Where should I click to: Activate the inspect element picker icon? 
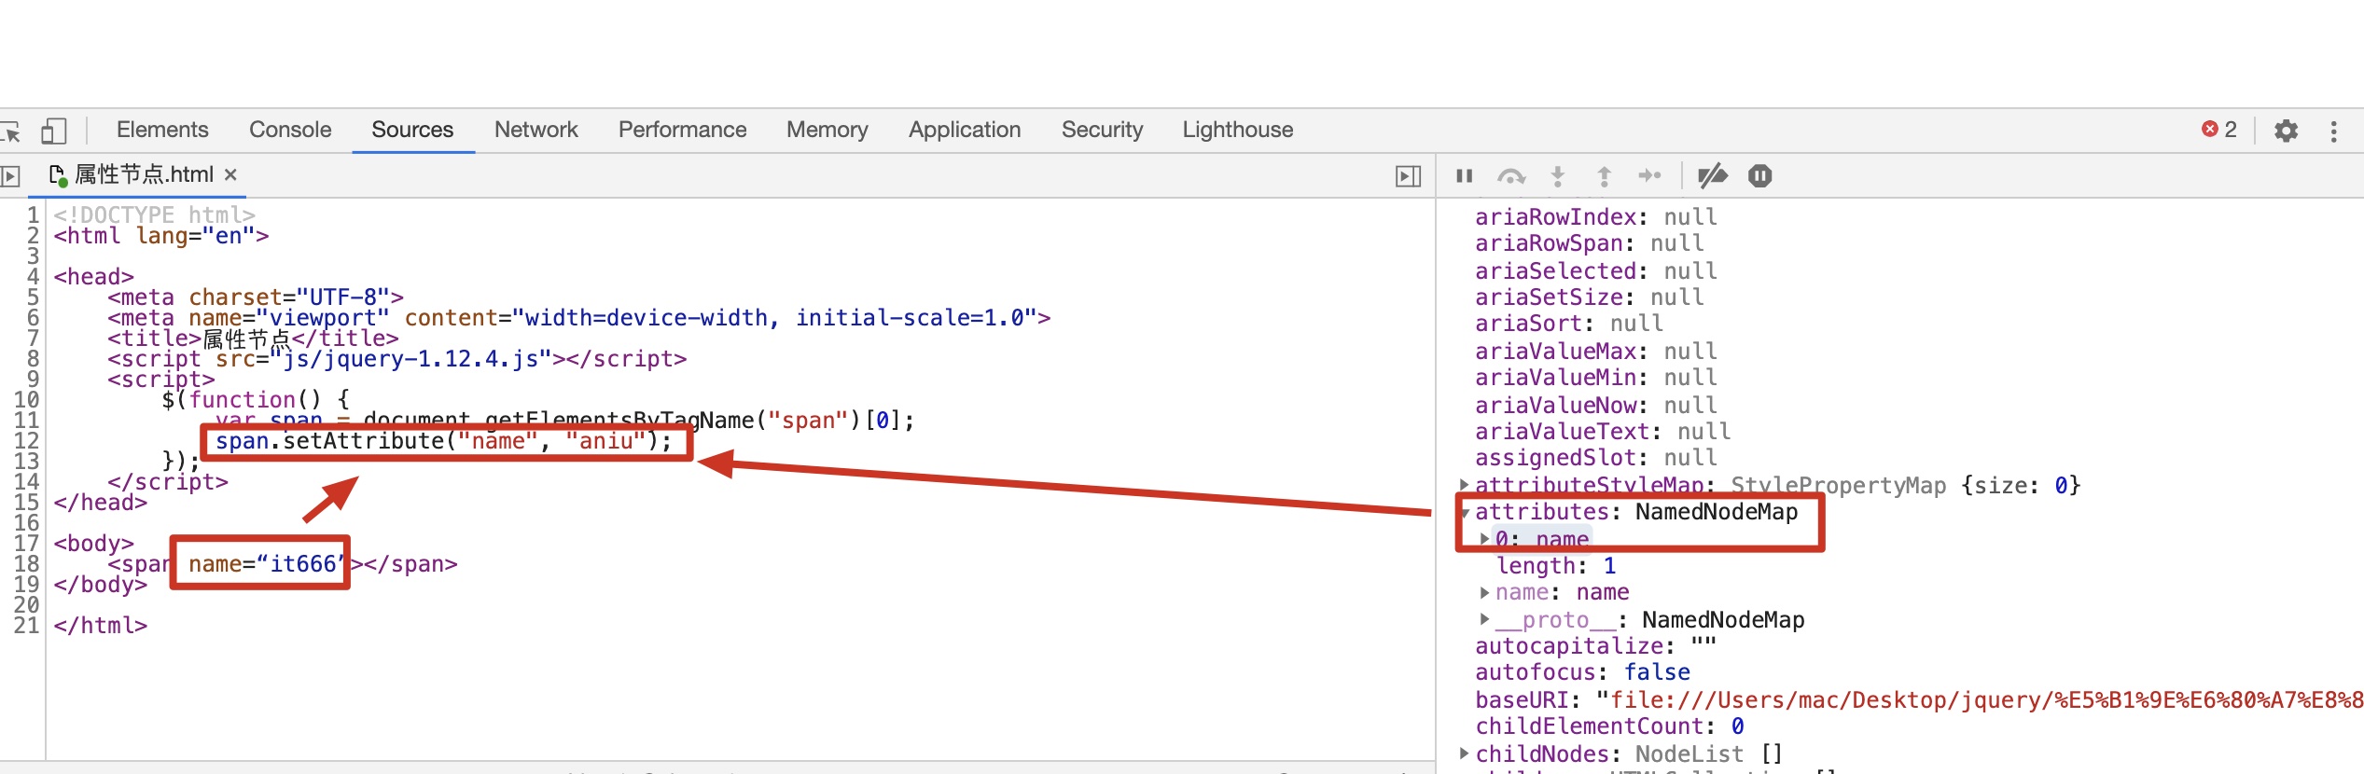click(11, 131)
